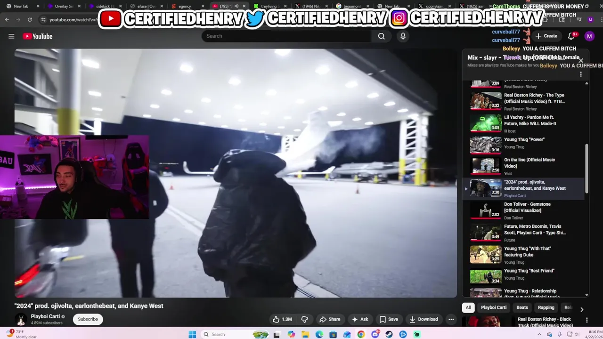The height and width of the screenshot is (339, 603).
Task: Open the weather widget showing 73°F
Action: (20, 334)
